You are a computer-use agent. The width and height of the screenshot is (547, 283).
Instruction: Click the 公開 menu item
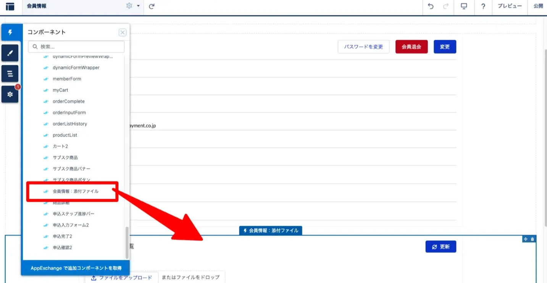[x=538, y=6]
